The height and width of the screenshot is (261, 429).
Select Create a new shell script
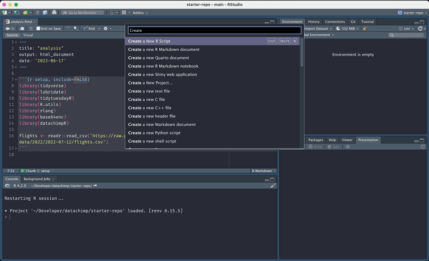[213, 141]
